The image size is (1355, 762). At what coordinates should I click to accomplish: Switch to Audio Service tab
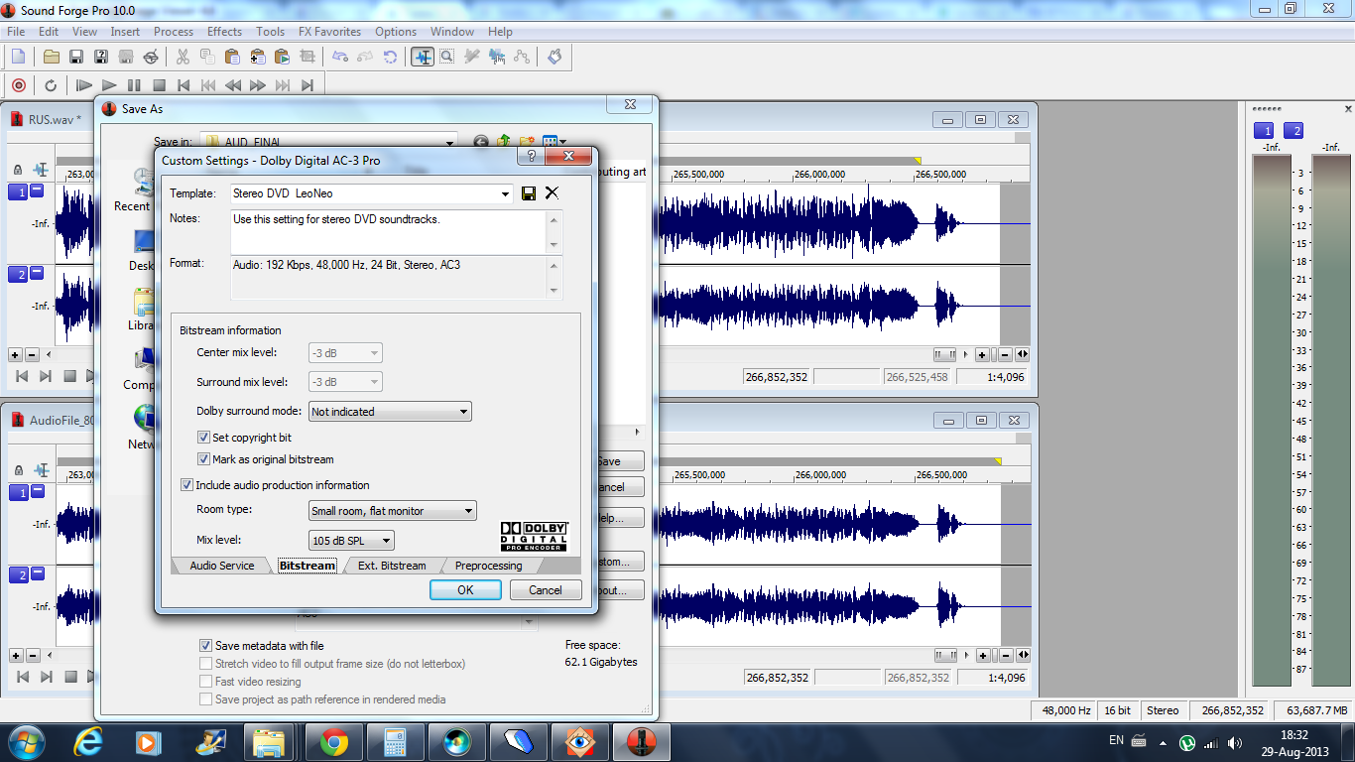coord(222,566)
